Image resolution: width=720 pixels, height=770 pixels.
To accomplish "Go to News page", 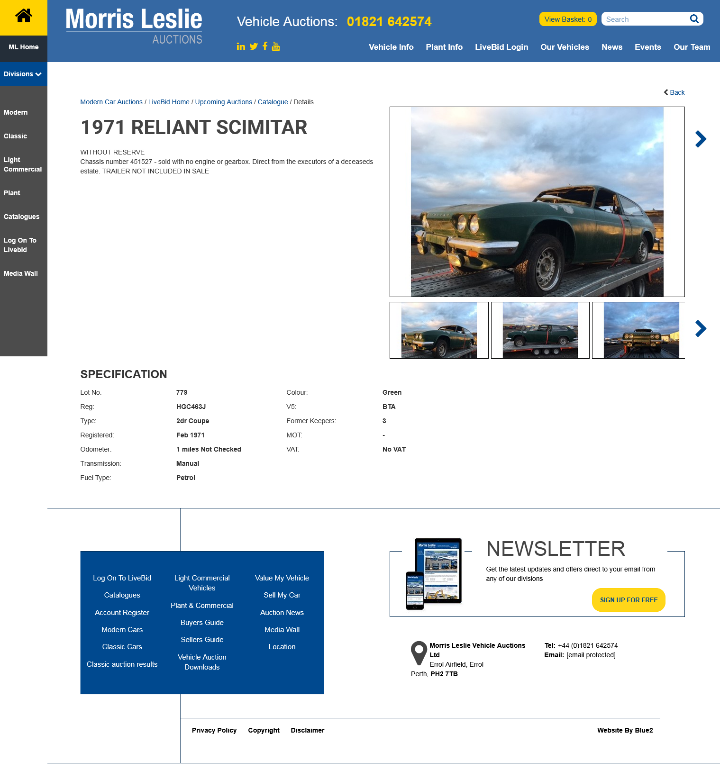I will tap(612, 47).
